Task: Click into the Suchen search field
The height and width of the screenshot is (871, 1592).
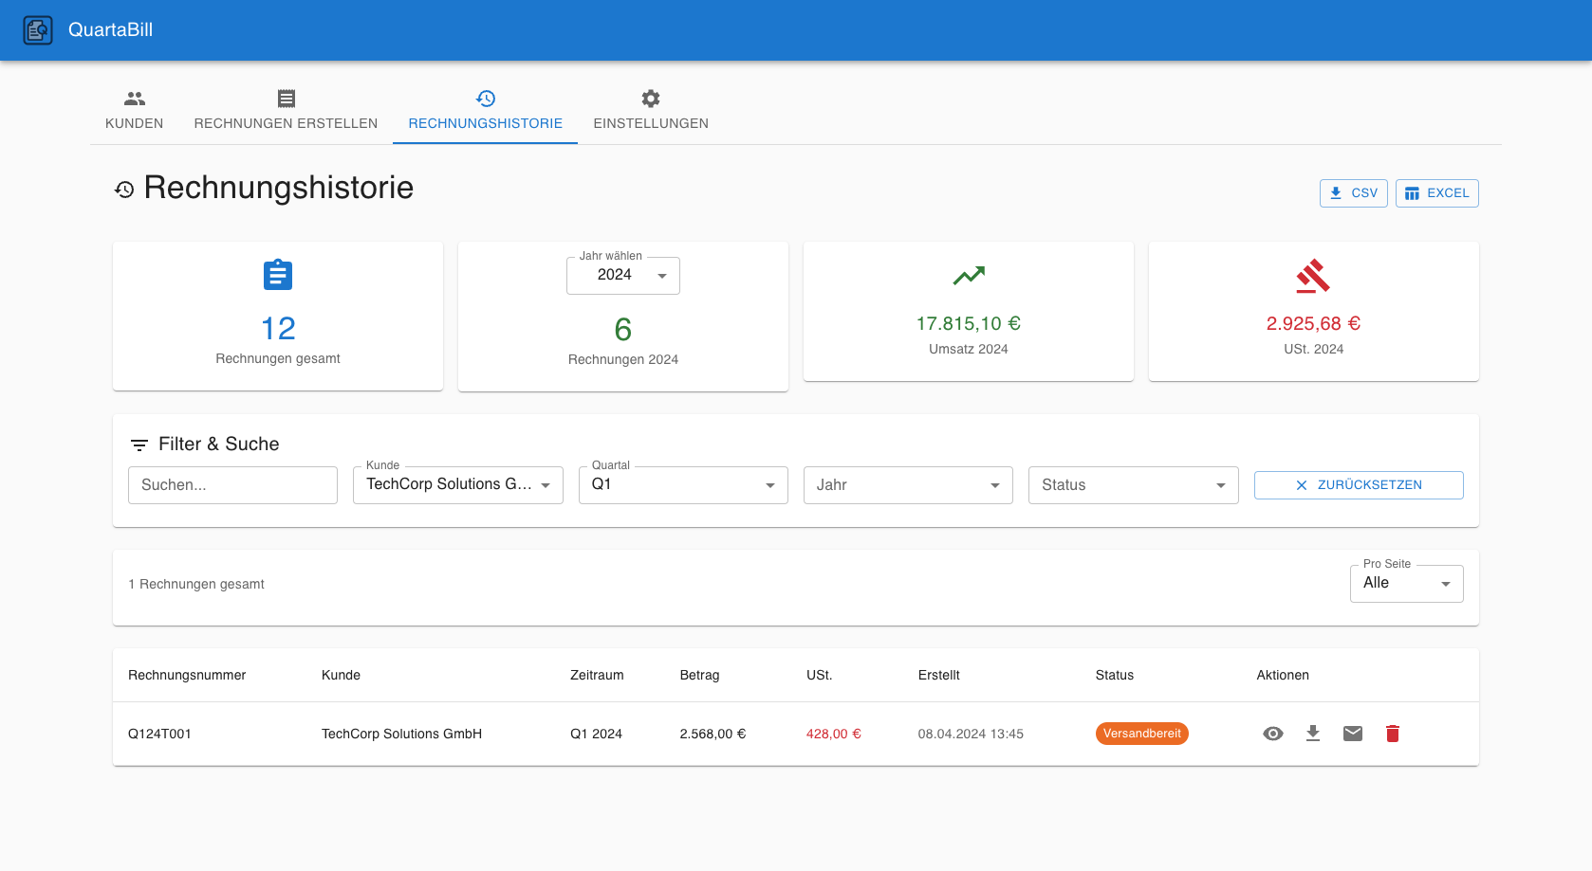Action: tap(232, 484)
